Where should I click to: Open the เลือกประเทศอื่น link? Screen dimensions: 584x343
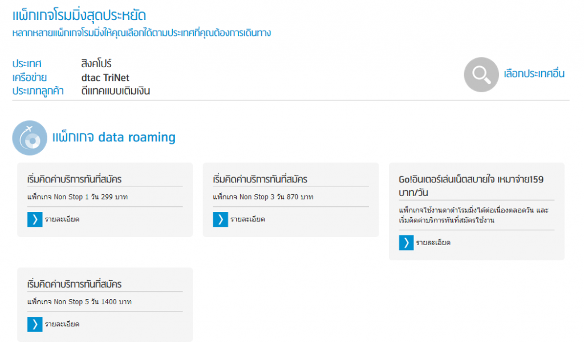534,73
